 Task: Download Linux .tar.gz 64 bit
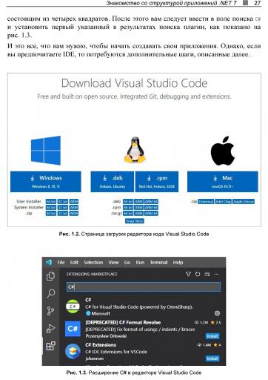tap(128, 213)
